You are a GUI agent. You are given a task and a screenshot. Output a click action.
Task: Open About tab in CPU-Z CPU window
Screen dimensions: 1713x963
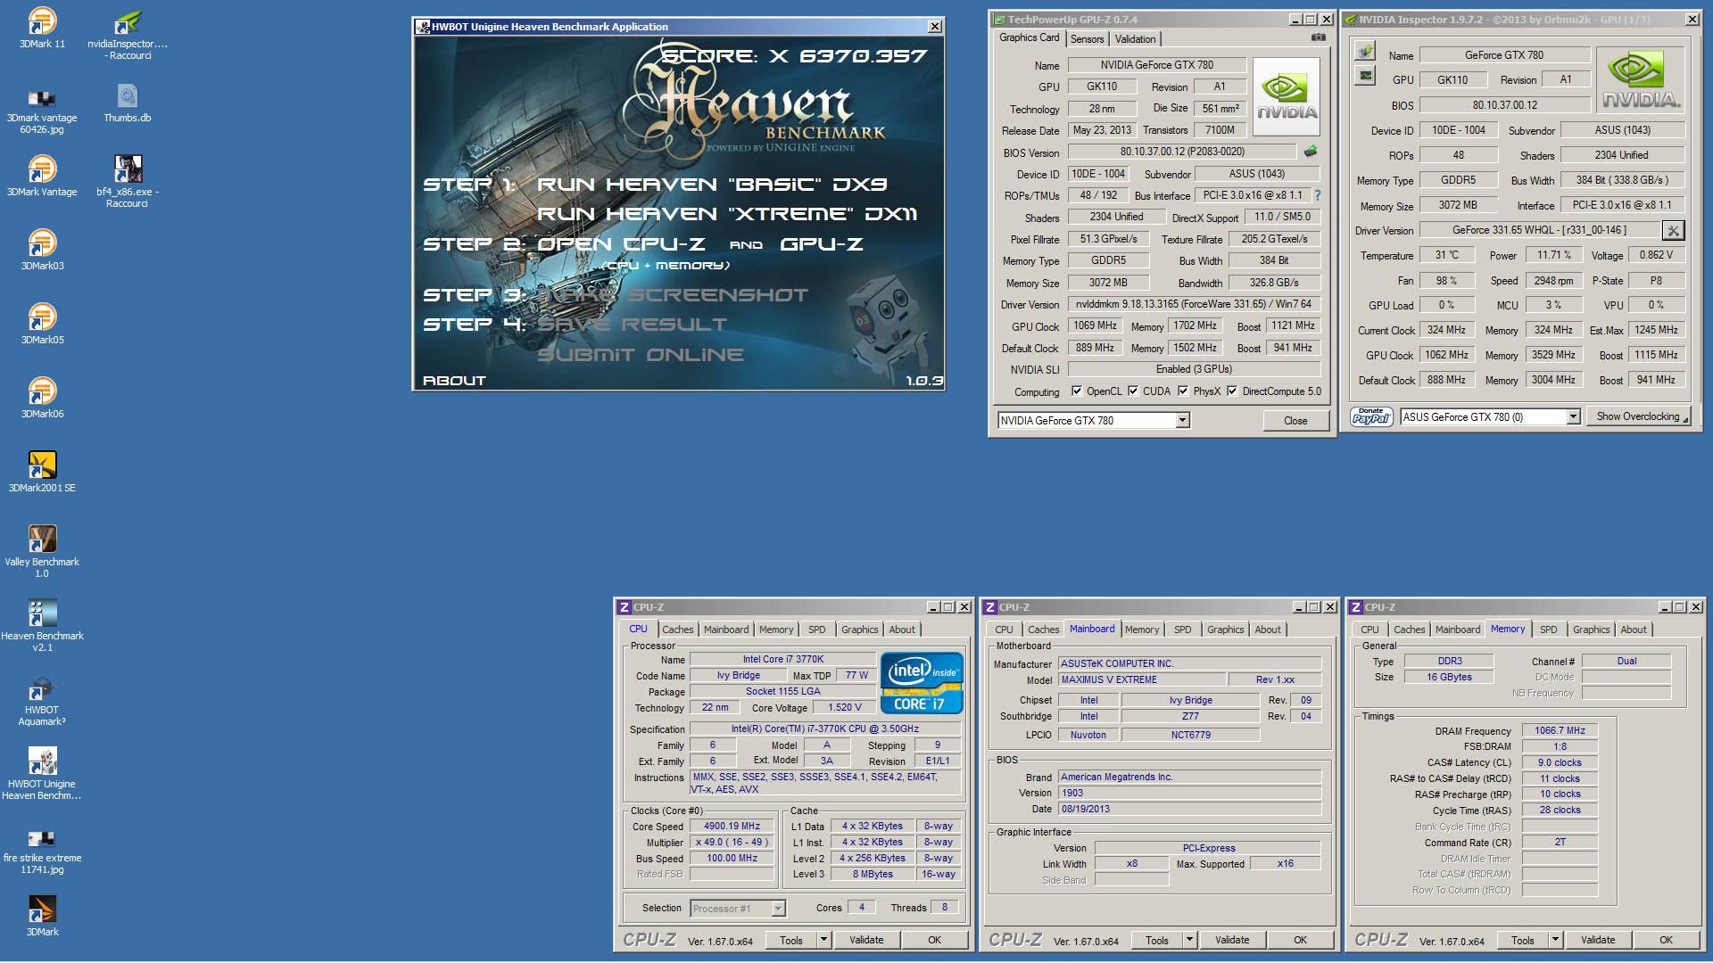coord(901,630)
